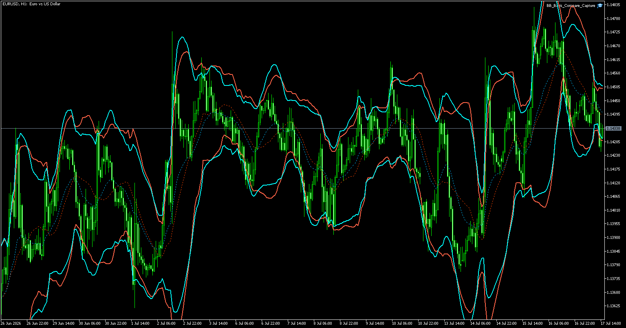Click the 1.13900 price scale label
Viewport: 626px width, 328px height.
[613, 238]
